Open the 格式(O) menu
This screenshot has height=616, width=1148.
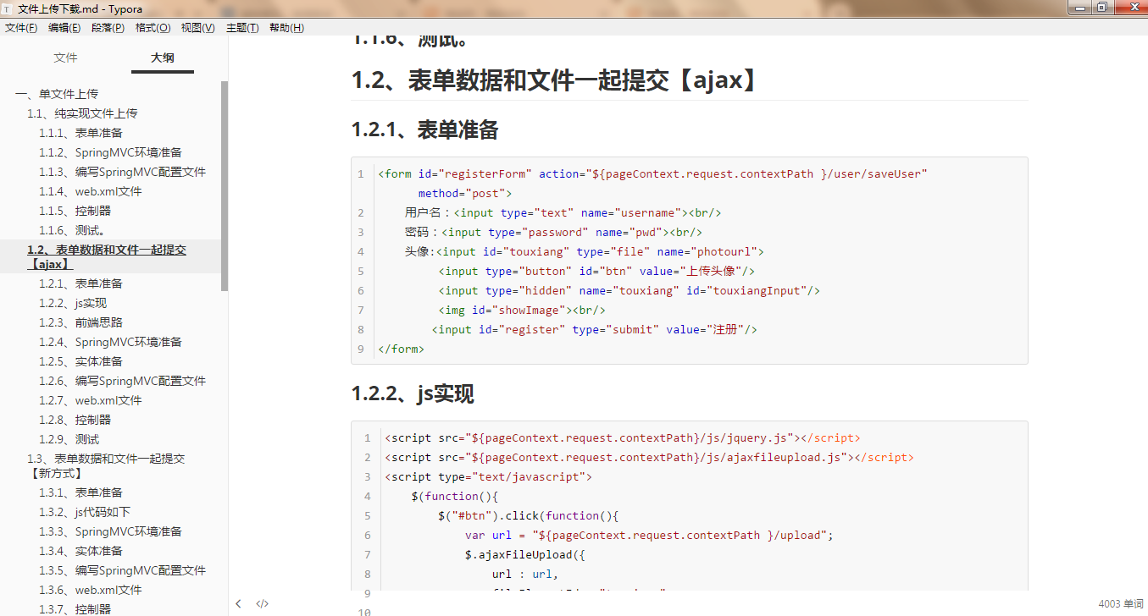click(x=153, y=28)
